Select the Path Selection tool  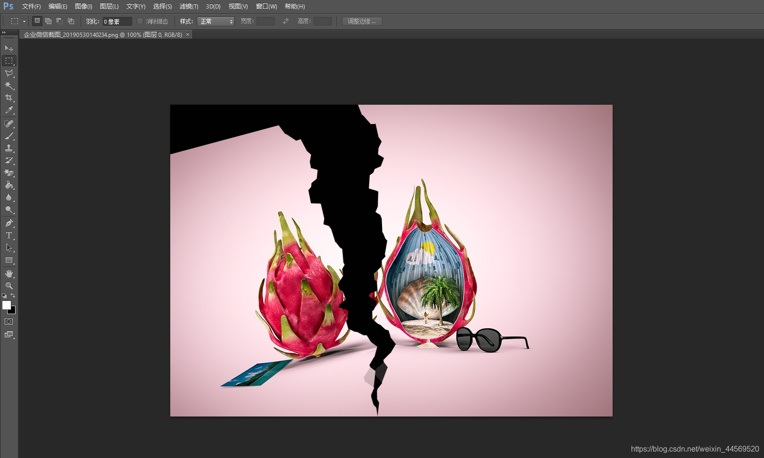pyautogui.click(x=9, y=248)
